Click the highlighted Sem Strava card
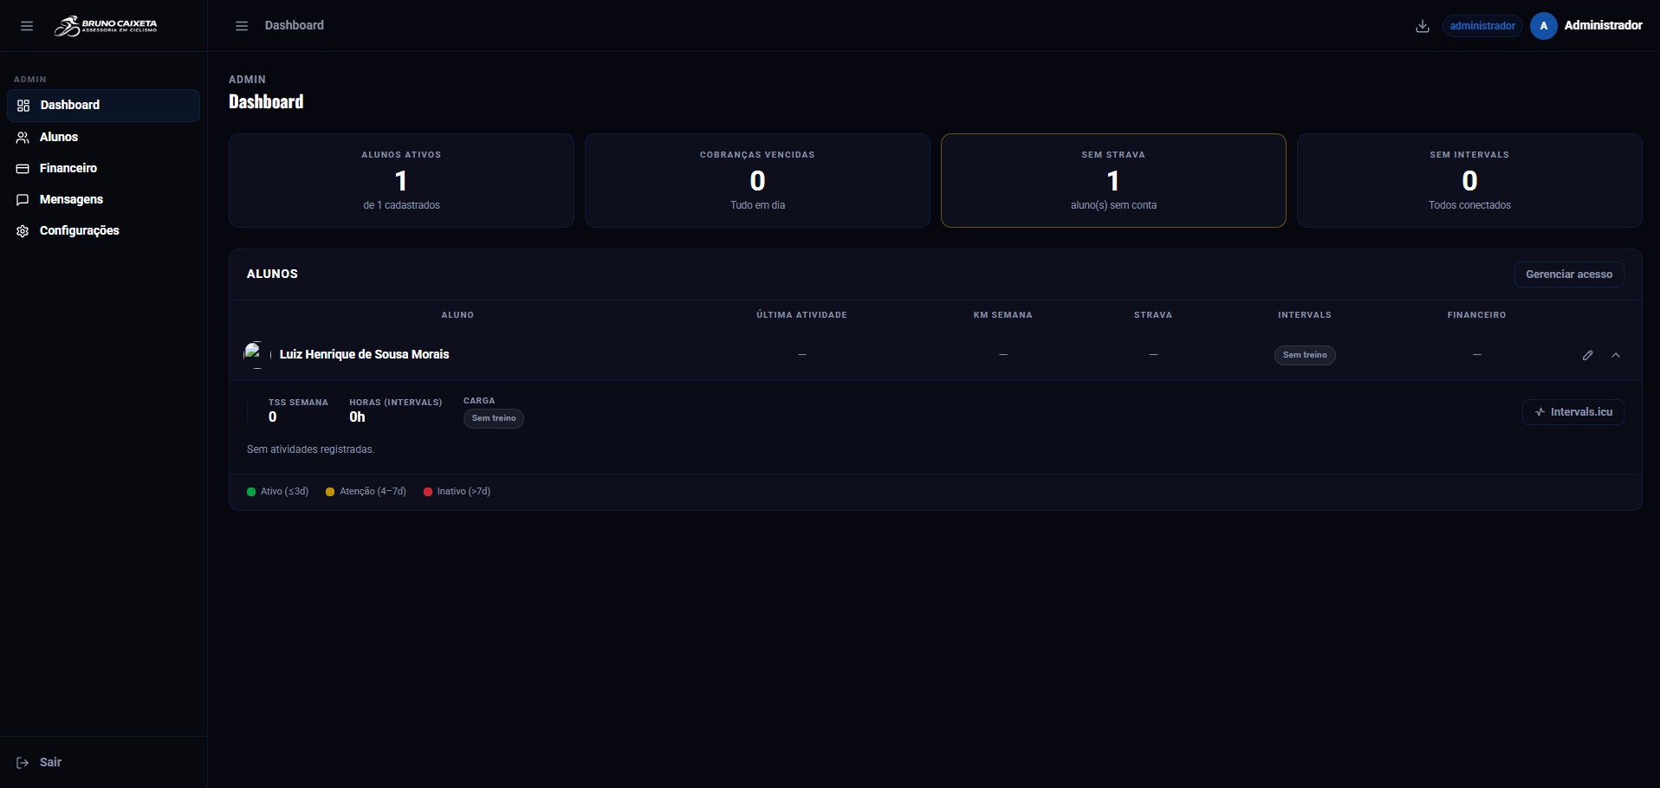 (1113, 180)
